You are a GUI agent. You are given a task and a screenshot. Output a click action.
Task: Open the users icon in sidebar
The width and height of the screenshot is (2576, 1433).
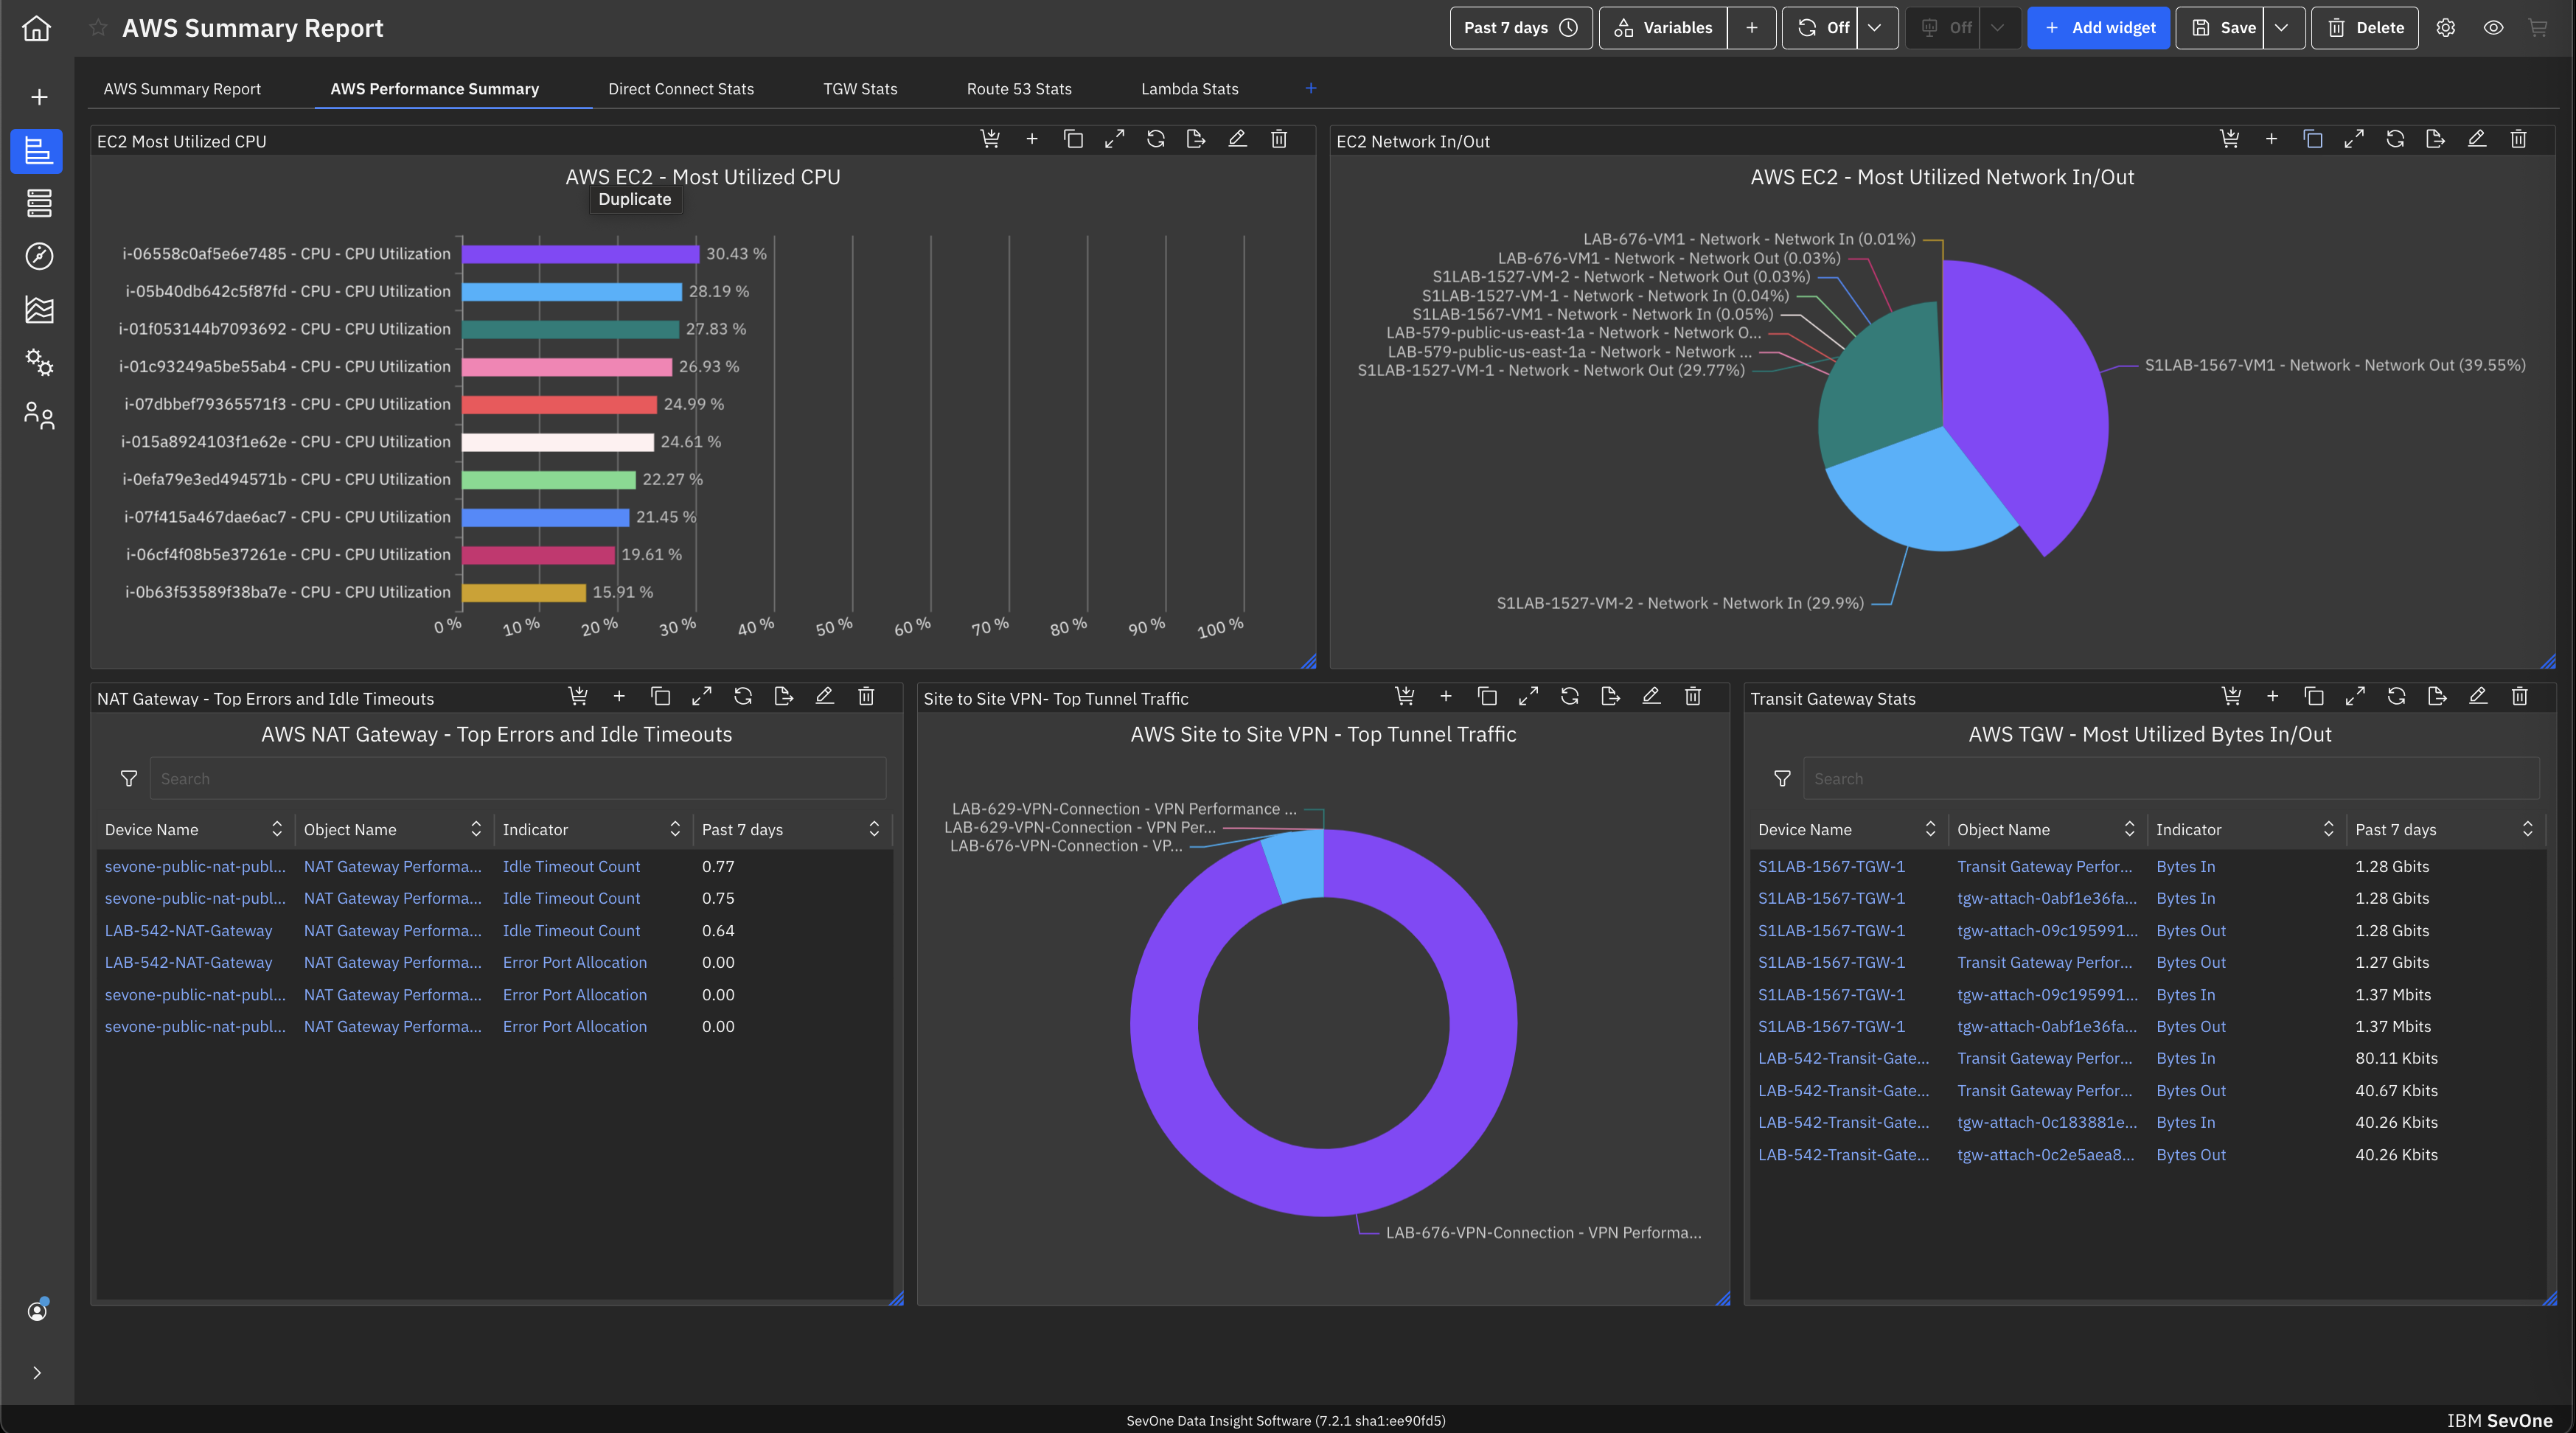(39, 415)
